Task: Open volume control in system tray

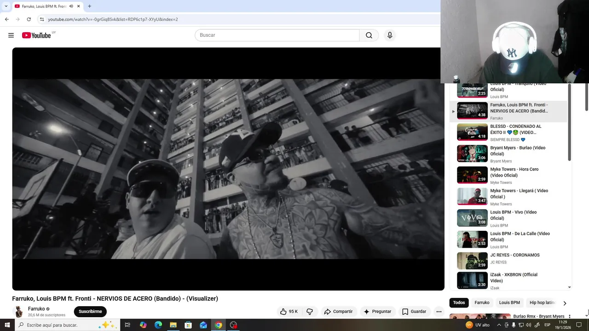Action: click(x=529, y=325)
